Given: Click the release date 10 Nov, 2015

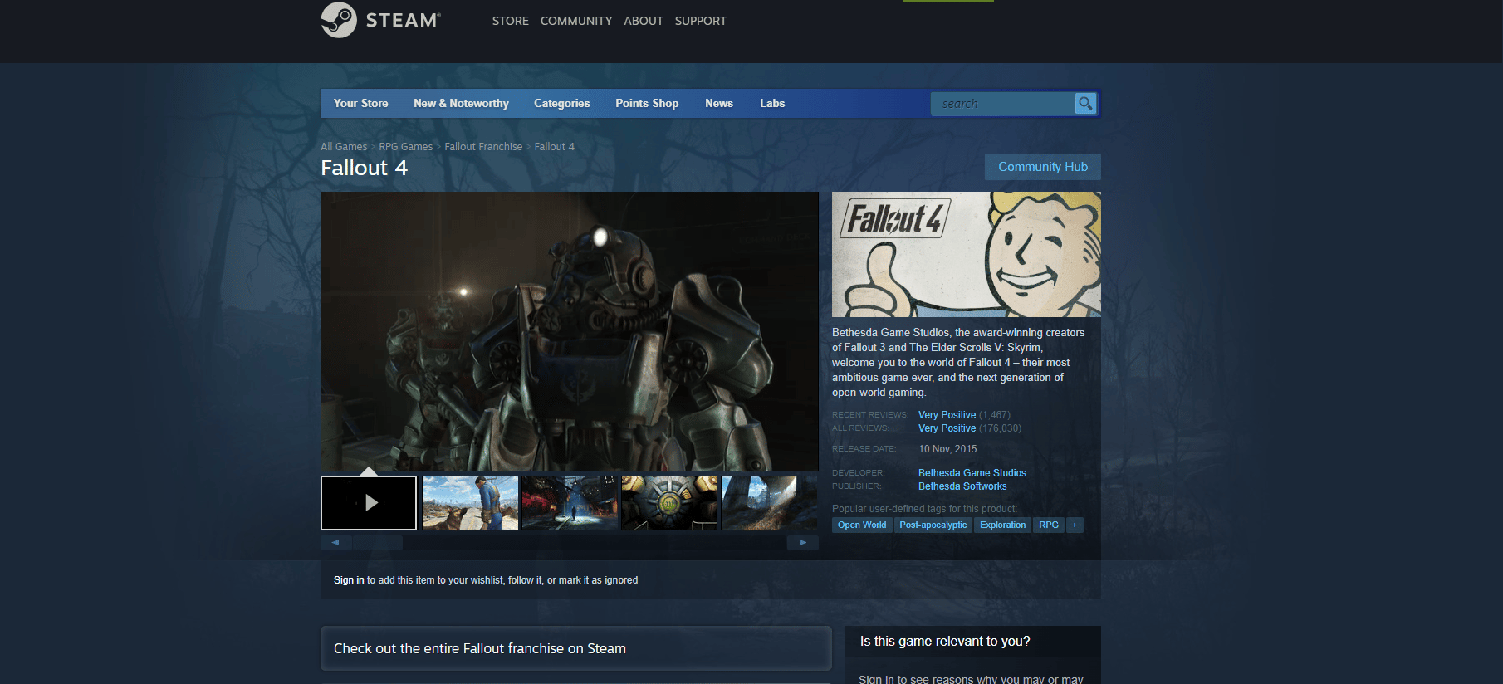Looking at the screenshot, I should click(947, 449).
